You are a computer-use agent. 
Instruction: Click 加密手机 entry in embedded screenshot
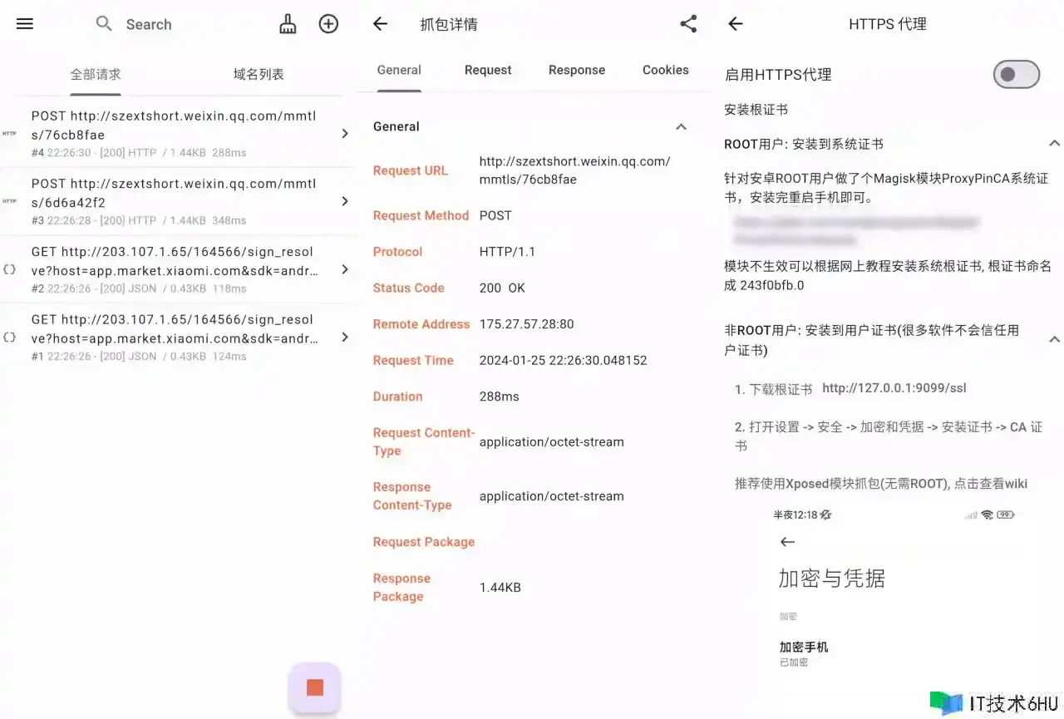tap(803, 653)
